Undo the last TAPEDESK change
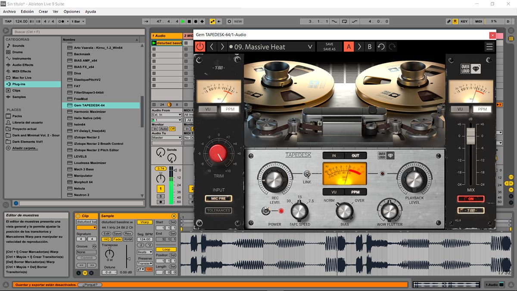The width and height of the screenshot is (517, 291). [x=381, y=47]
